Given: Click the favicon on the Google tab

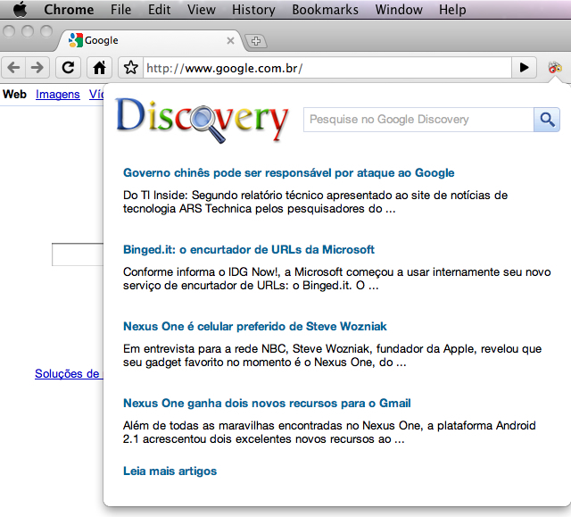Looking at the screenshot, I should 75,40.
